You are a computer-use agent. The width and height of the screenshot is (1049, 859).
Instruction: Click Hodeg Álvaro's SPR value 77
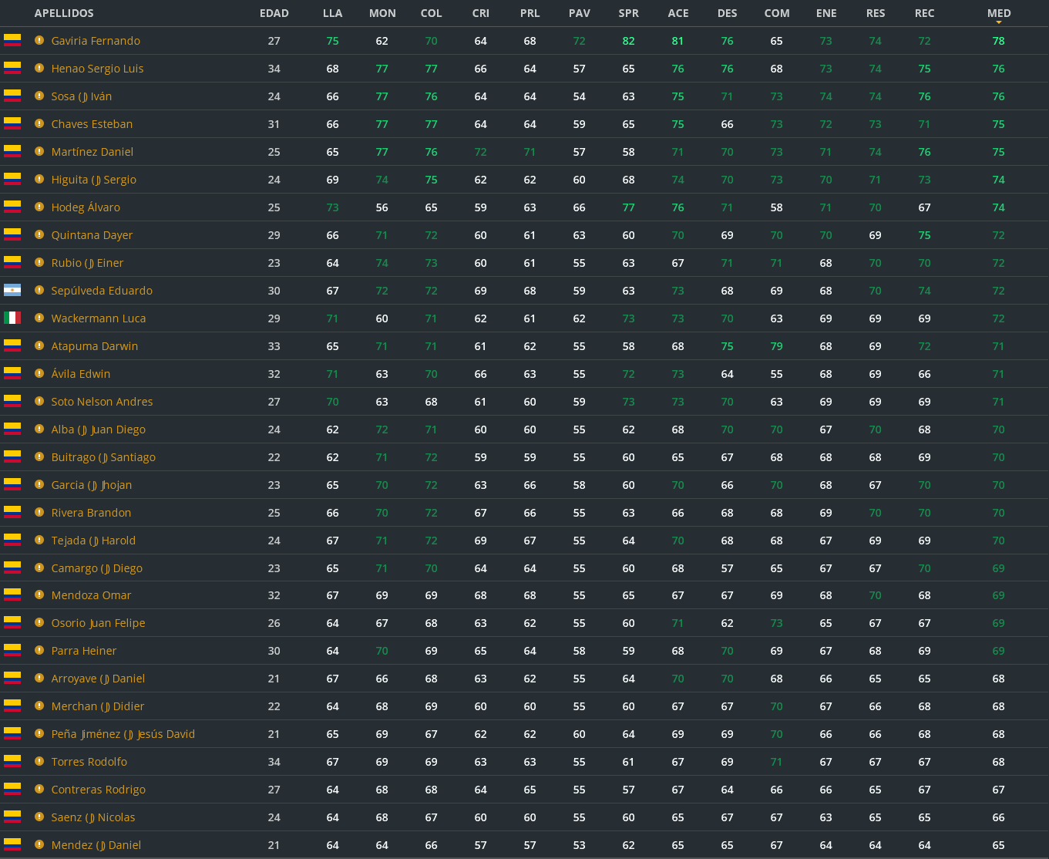[629, 207]
